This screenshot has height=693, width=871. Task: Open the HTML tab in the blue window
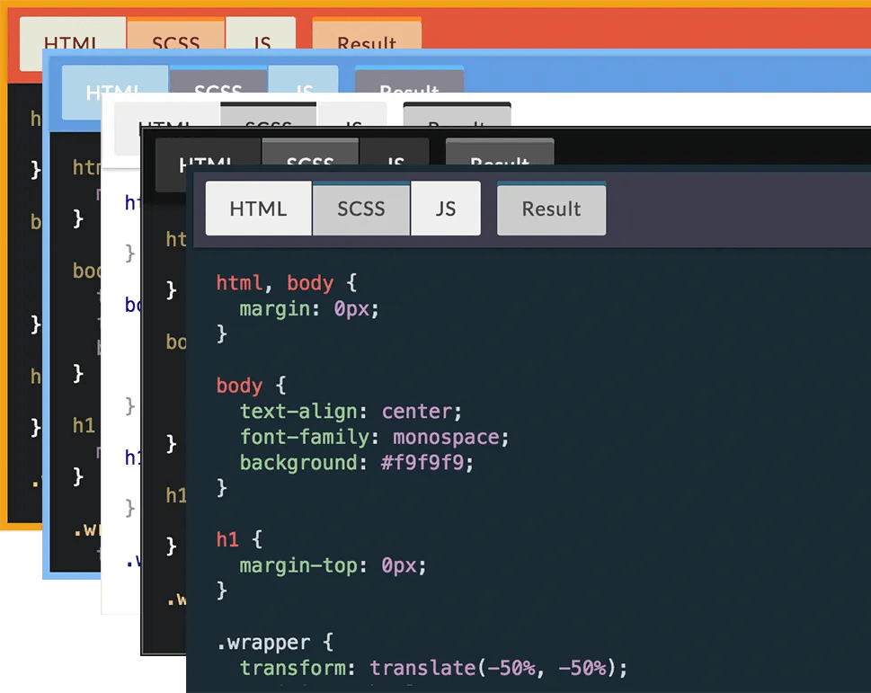(x=114, y=88)
